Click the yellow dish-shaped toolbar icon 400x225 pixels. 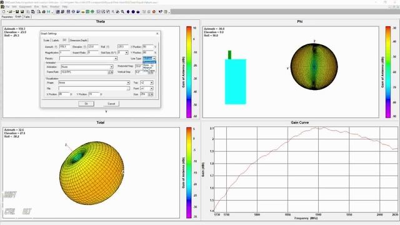point(83,12)
